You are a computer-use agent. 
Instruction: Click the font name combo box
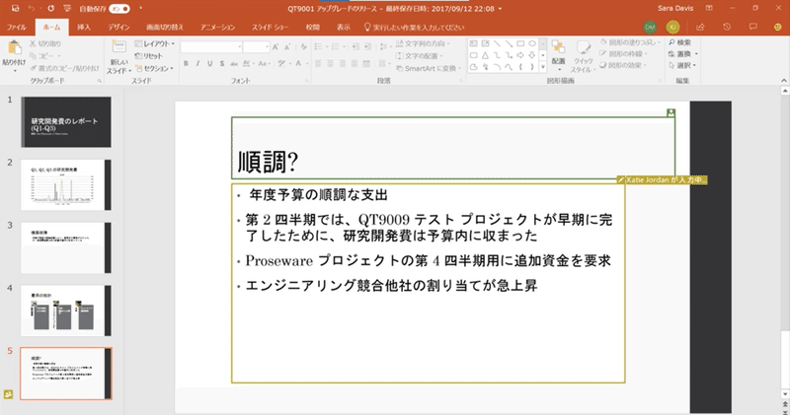click(211, 46)
